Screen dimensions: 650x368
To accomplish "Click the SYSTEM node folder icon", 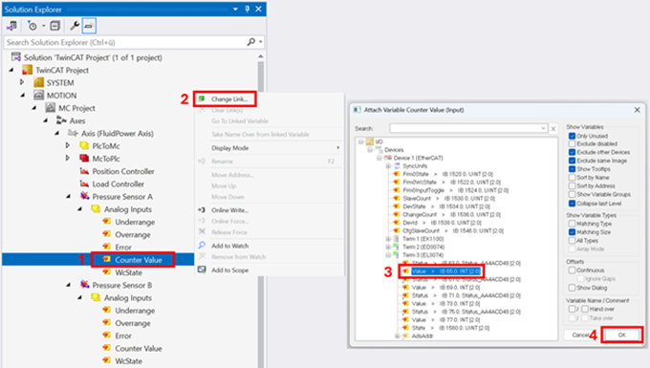I will coord(39,82).
